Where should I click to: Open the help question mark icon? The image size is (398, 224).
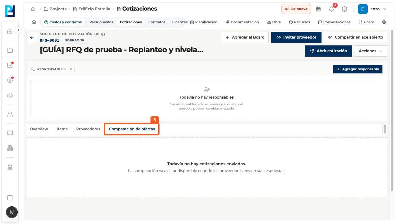(x=345, y=9)
